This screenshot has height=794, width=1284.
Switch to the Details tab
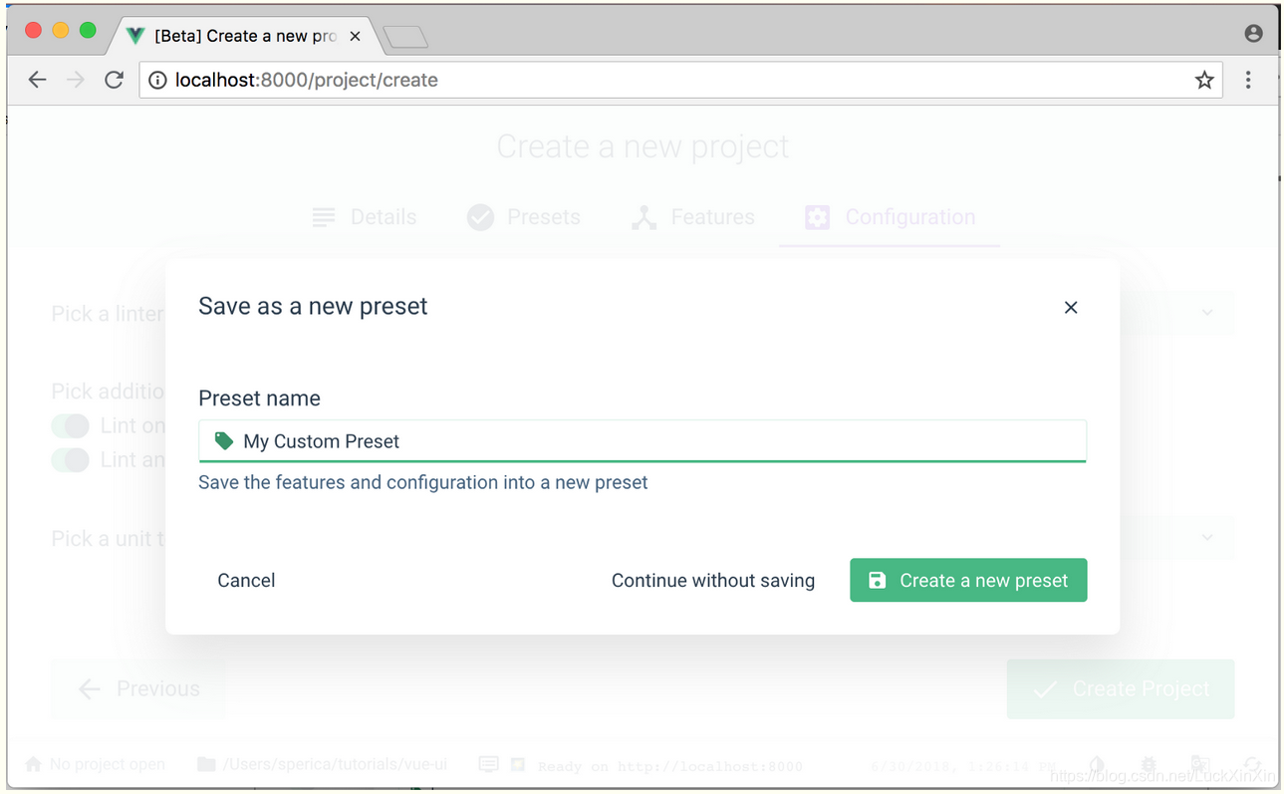pos(365,217)
